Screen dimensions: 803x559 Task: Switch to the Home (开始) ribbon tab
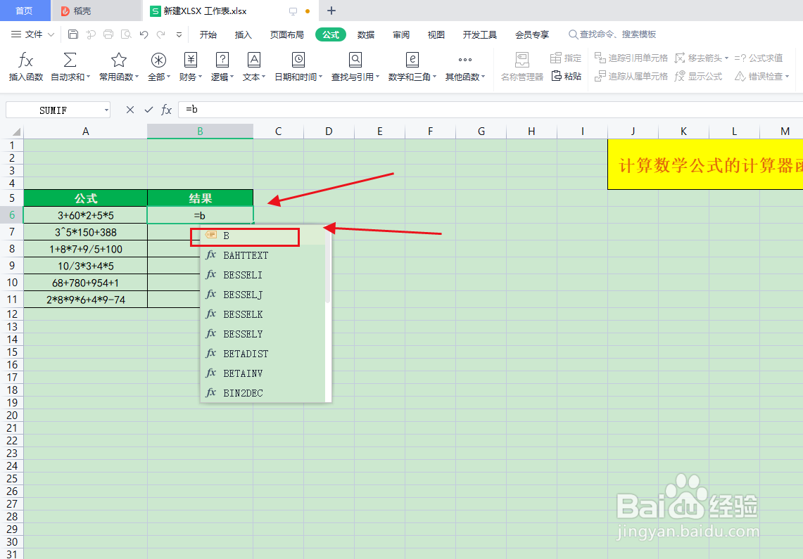(208, 34)
